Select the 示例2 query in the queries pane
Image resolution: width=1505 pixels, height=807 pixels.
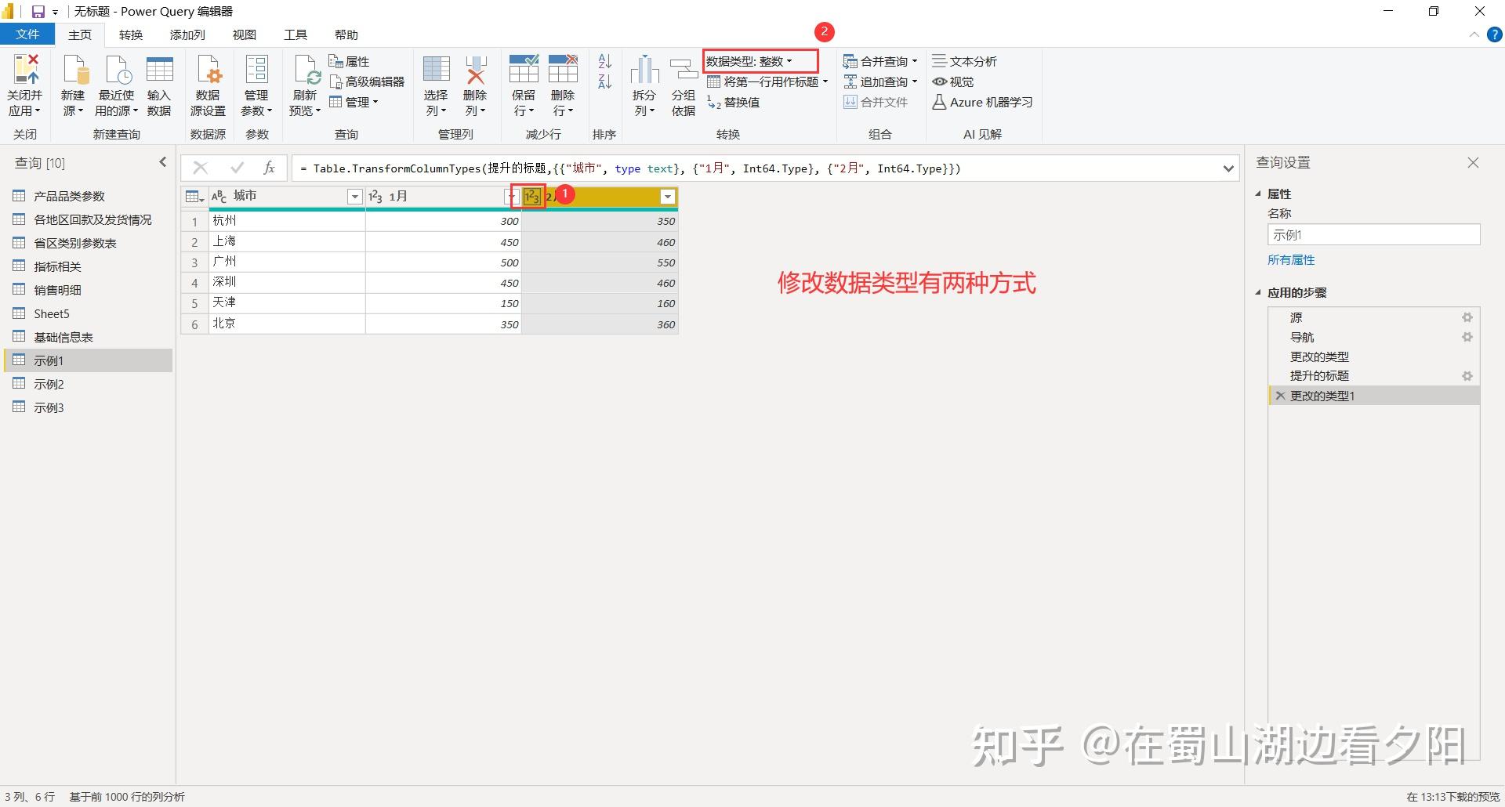[x=48, y=384]
